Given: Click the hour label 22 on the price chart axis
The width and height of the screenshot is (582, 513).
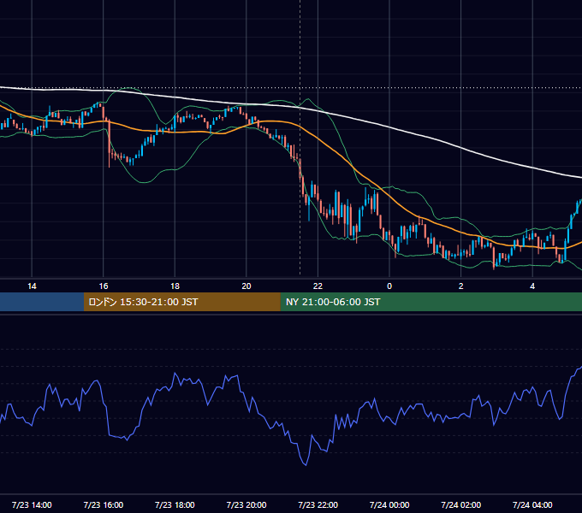Looking at the screenshot, I should (318, 286).
